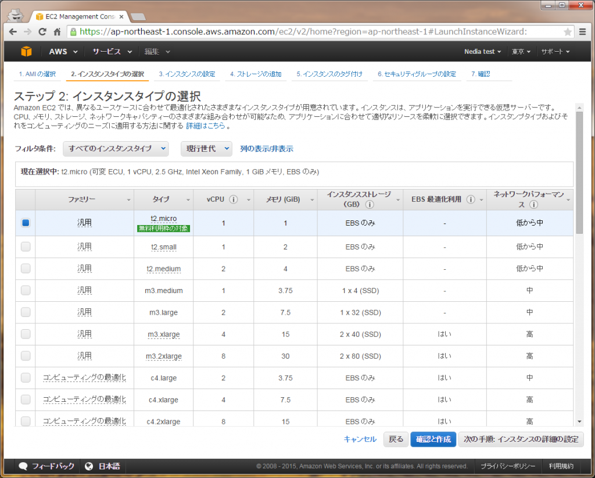Click 確認と作成 button
The width and height of the screenshot is (595, 478).
(433, 439)
